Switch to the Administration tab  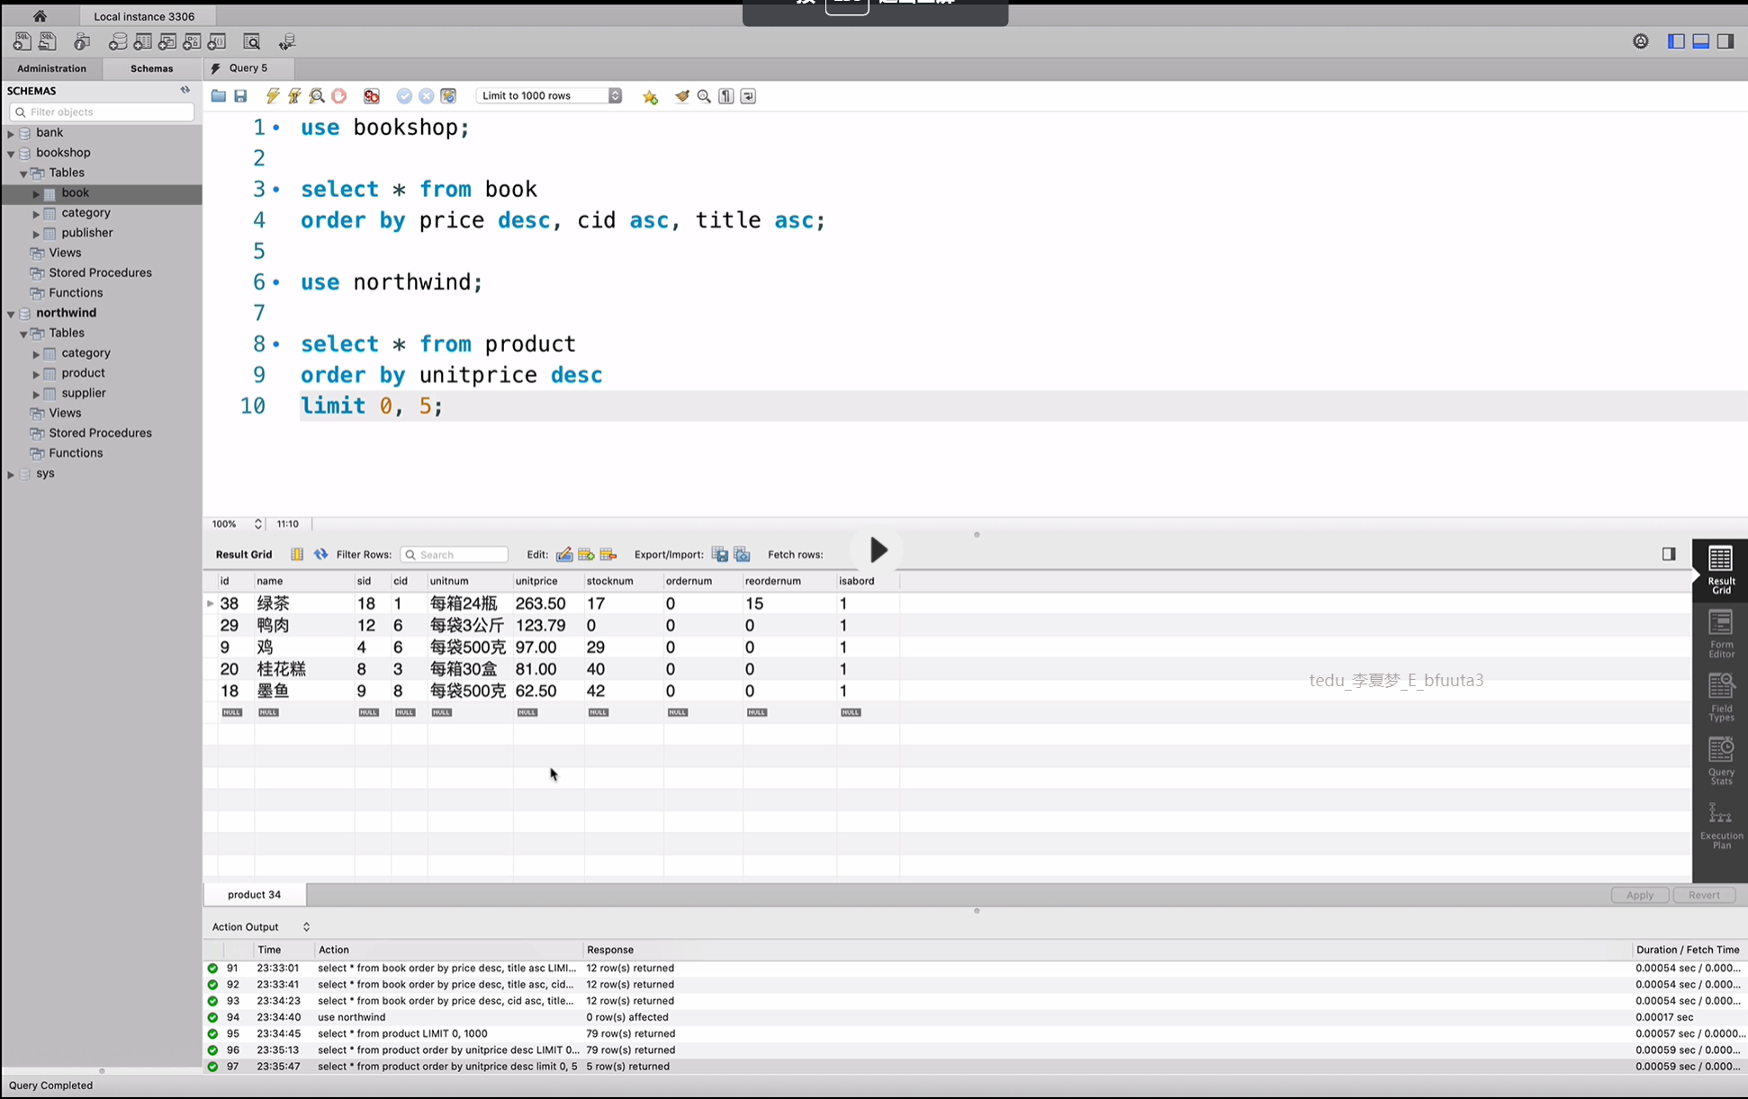point(52,68)
